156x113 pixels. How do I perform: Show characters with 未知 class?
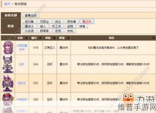[70, 31]
